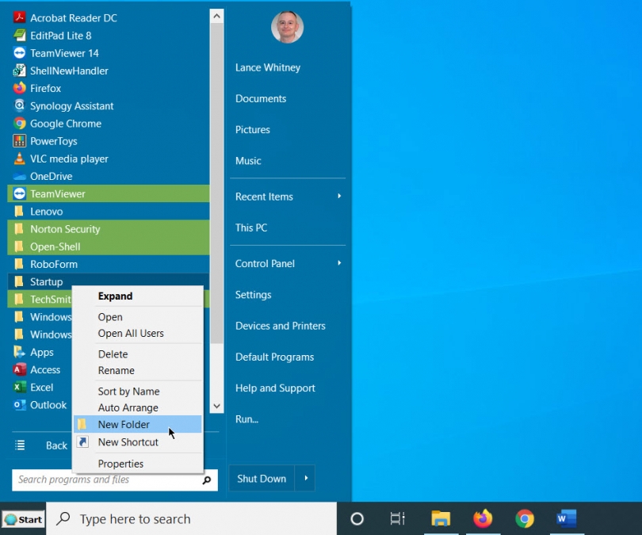This screenshot has width=642, height=535.
Task: Expand Recent Items submenu arrow
Action: [x=339, y=196]
